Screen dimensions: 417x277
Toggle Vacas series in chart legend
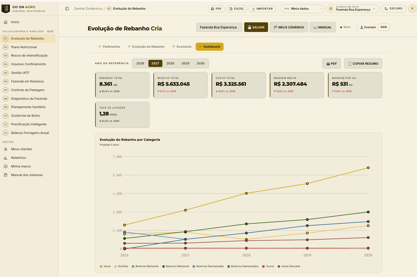pos(105,266)
